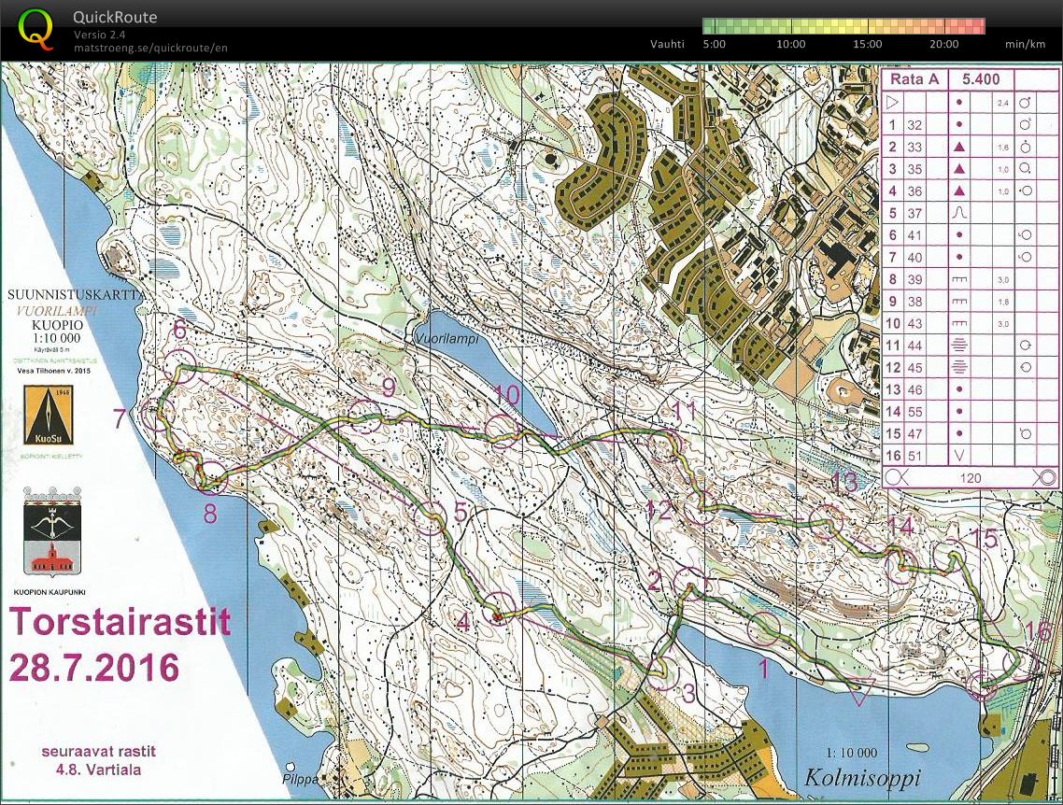Click the V-shaped symbol in control 16's row
The image size is (1063, 805).
pyautogui.click(x=957, y=456)
